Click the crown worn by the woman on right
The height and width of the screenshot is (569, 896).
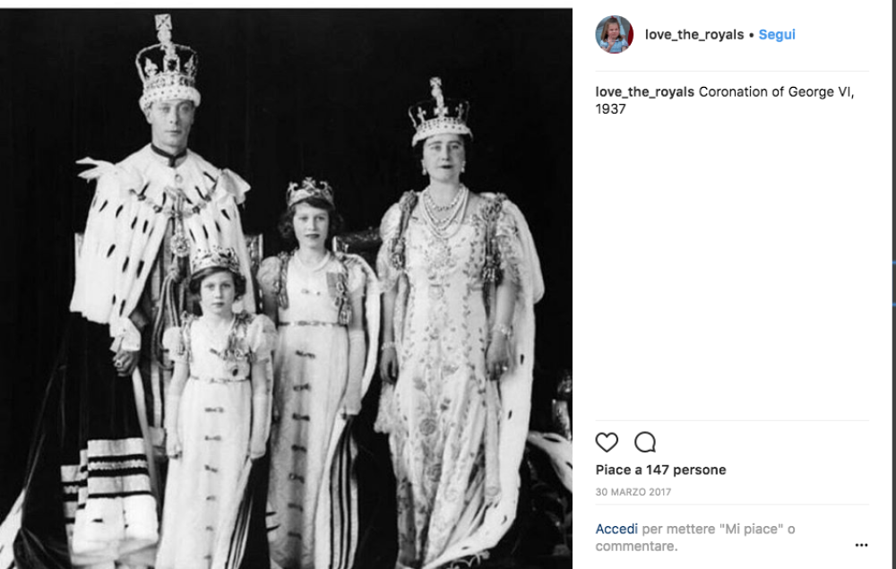point(440,111)
